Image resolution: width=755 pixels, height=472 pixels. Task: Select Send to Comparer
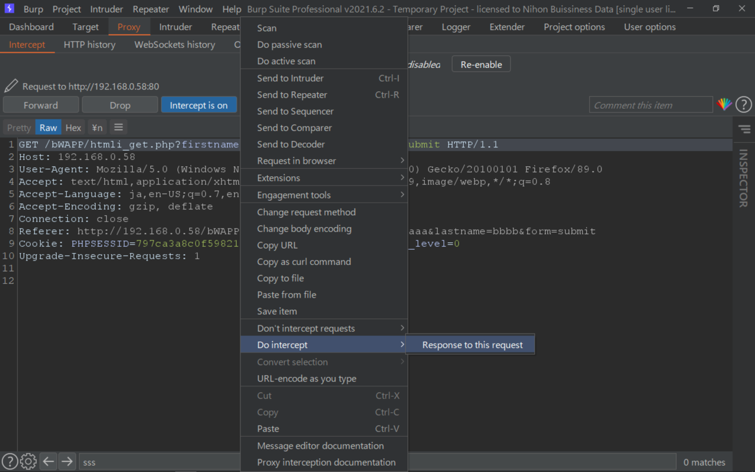click(x=324, y=127)
